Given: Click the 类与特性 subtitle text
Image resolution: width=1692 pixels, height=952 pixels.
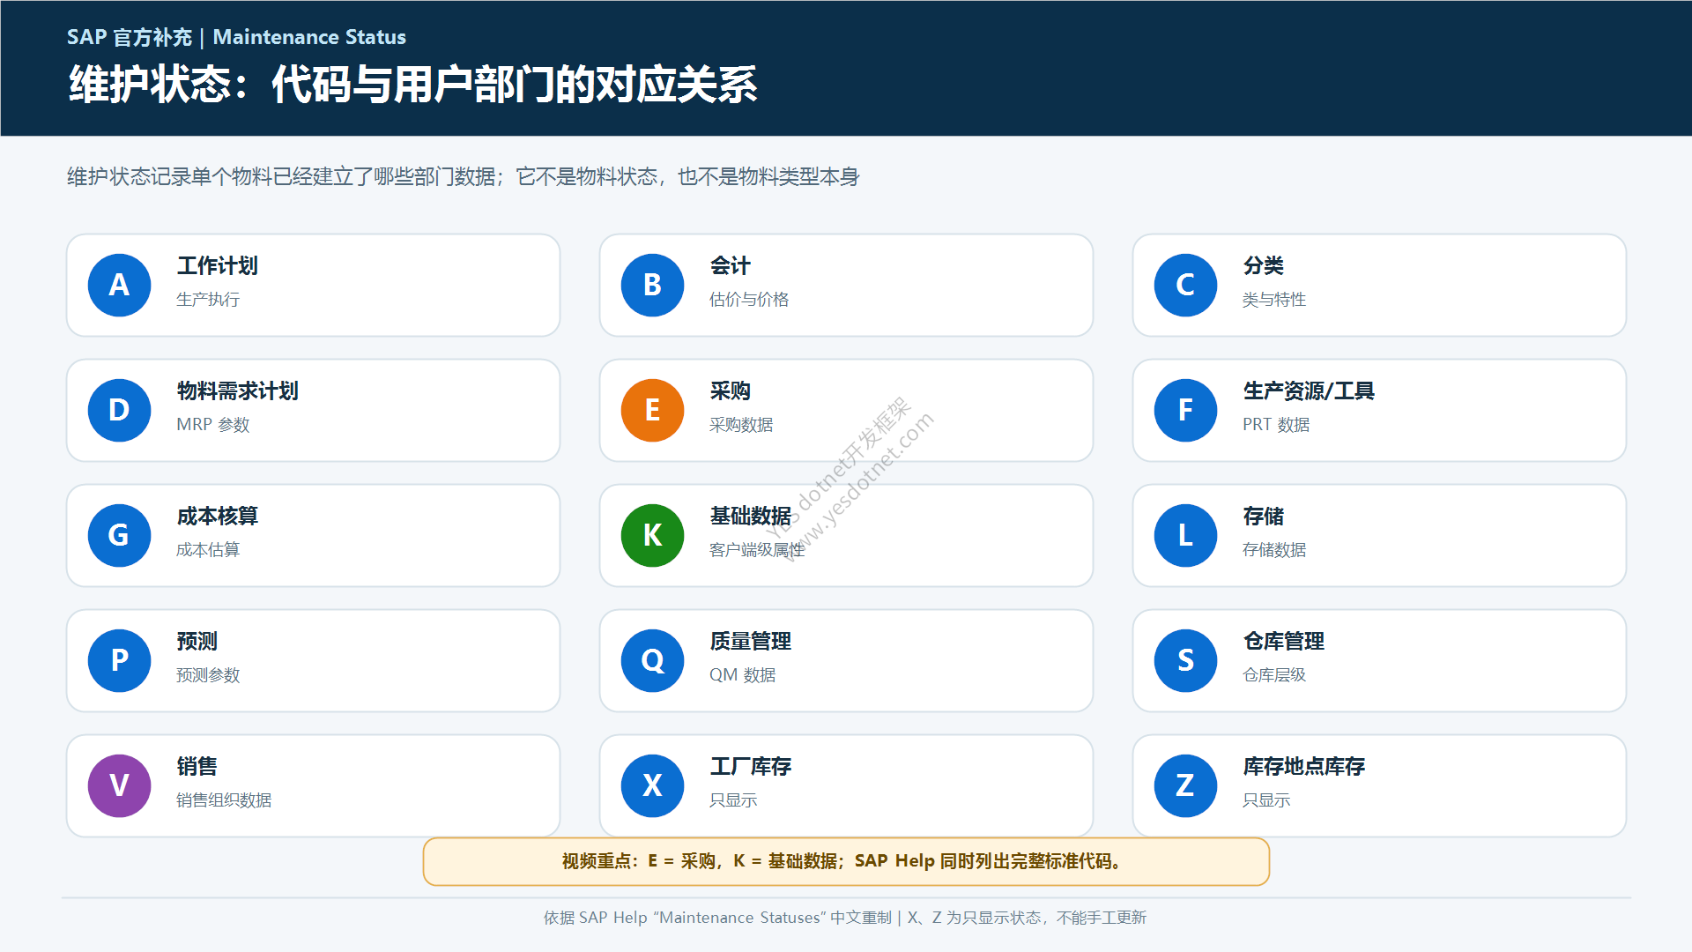Looking at the screenshot, I should (x=1274, y=300).
